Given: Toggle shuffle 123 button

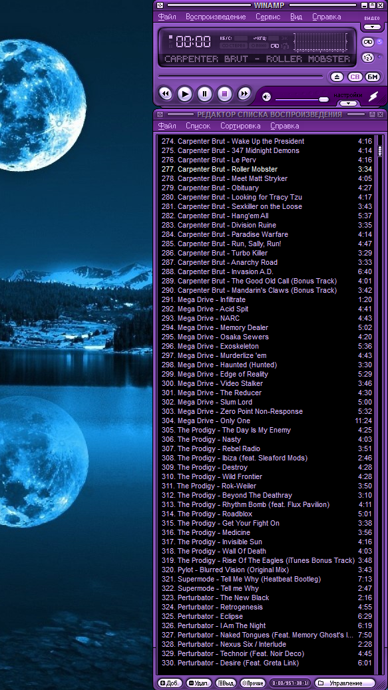Looking at the screenshot, I should [x=368, y=57].
